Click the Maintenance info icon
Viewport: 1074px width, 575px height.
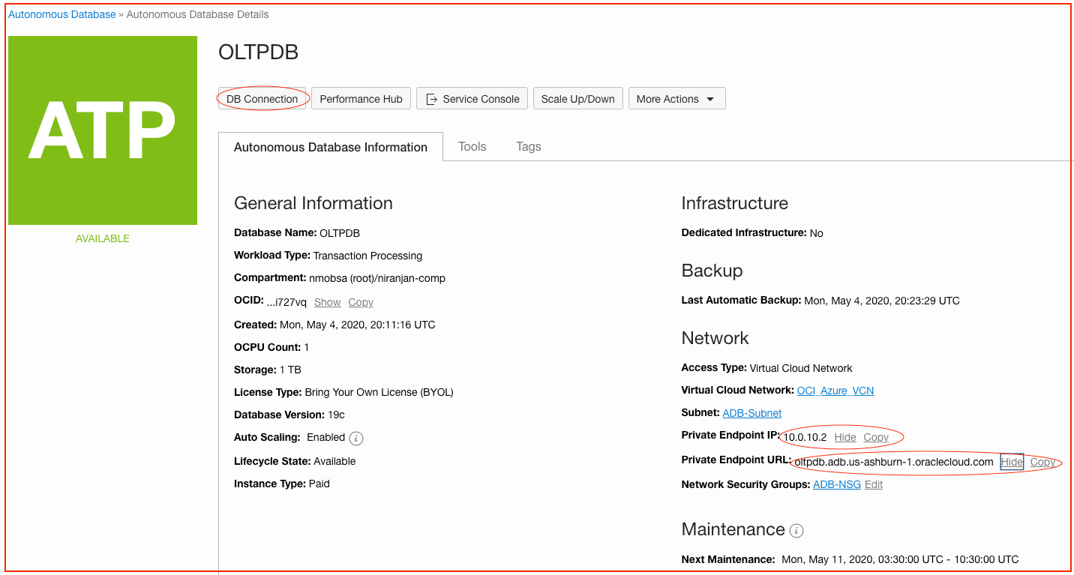pos(797,530)
